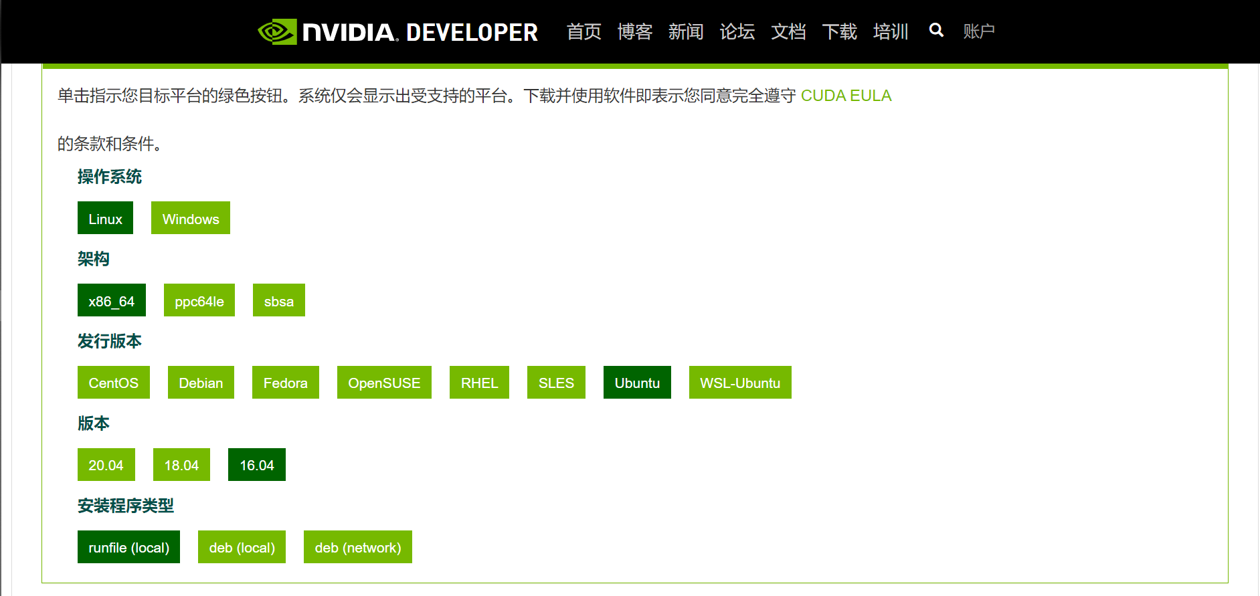Select the Linux operating system
Viewport: 1260px width, 596px height.
pos(105,218)
